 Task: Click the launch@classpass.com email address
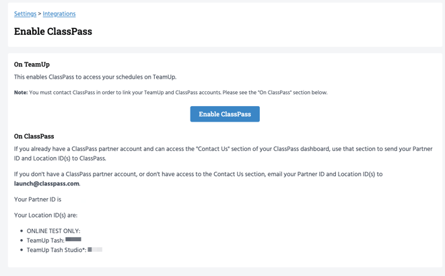[46, 183]
